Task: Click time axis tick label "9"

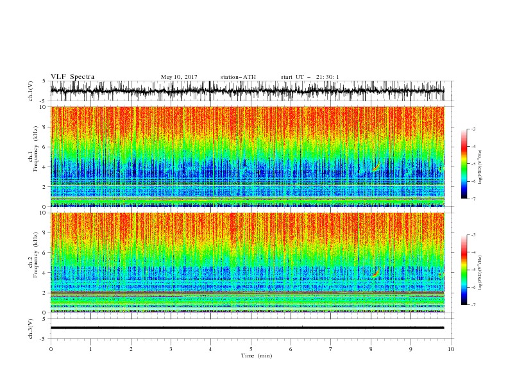Action: 411,349
